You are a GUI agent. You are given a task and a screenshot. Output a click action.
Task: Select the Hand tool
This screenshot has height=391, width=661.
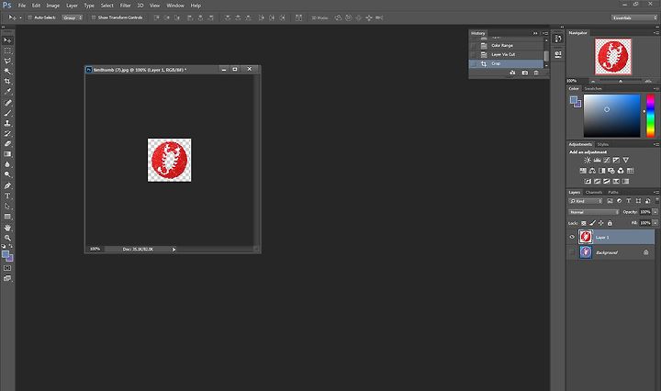click(x=7, y=228)
